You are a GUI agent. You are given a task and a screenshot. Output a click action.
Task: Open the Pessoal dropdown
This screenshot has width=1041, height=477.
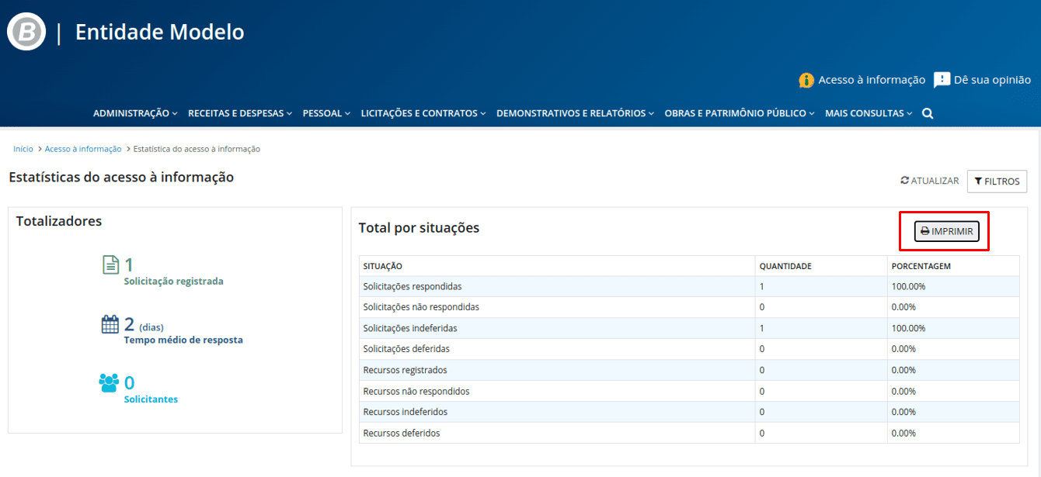322,112
